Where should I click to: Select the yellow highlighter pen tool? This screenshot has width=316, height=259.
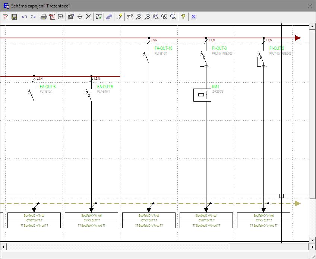(x=120, y=17)
